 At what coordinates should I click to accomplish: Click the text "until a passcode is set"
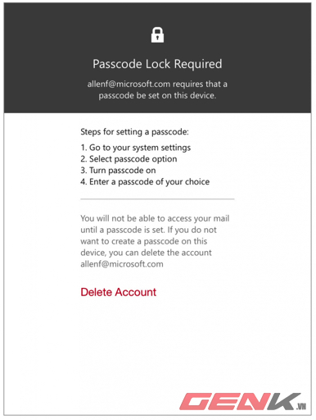point(123,230)
